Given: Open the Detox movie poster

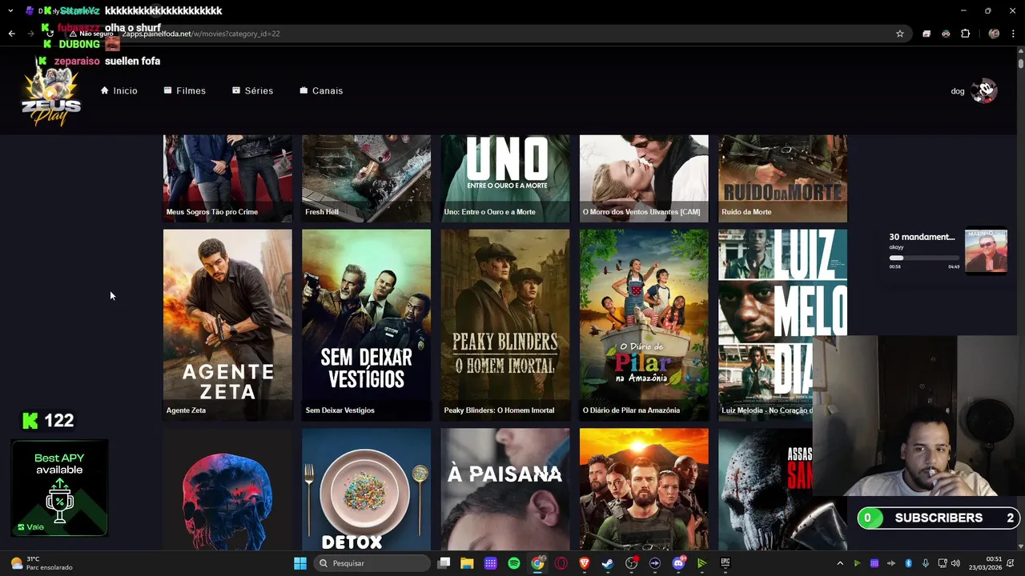Looking at the screenshot, I should point(366,490).
